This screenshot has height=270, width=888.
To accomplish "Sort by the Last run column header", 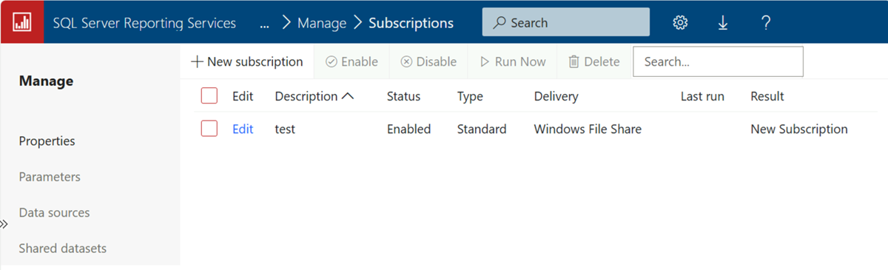I will (x=702, y=96).
